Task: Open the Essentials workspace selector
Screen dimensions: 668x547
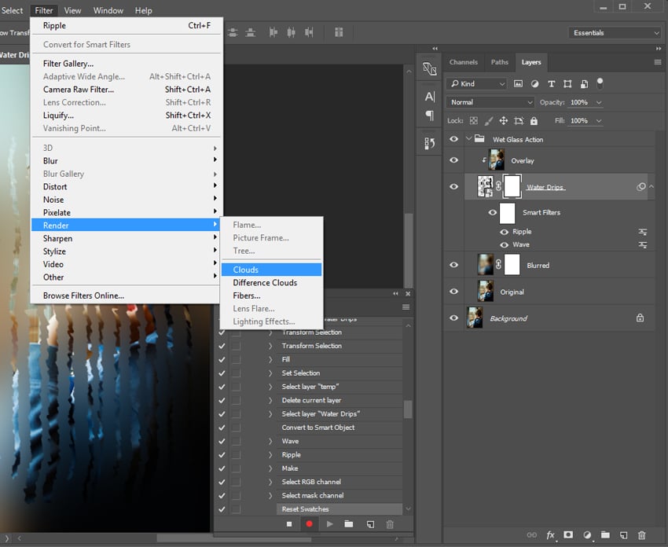Action: click(x=615, y=32)
